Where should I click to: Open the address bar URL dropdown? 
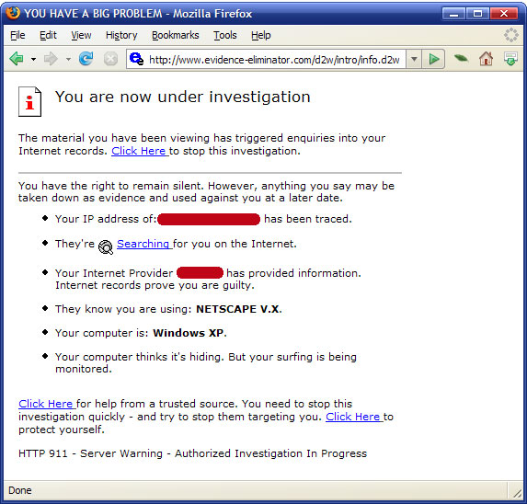(414, 59)
